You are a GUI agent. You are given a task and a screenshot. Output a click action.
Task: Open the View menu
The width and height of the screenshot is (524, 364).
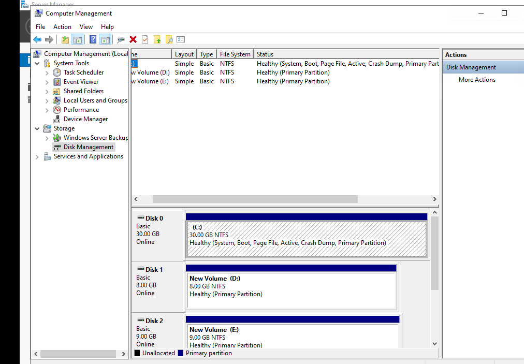pos(86,27)
